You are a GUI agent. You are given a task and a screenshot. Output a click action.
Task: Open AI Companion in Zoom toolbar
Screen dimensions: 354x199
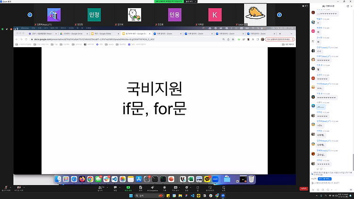pyautogui.click(x=152, y=188)
